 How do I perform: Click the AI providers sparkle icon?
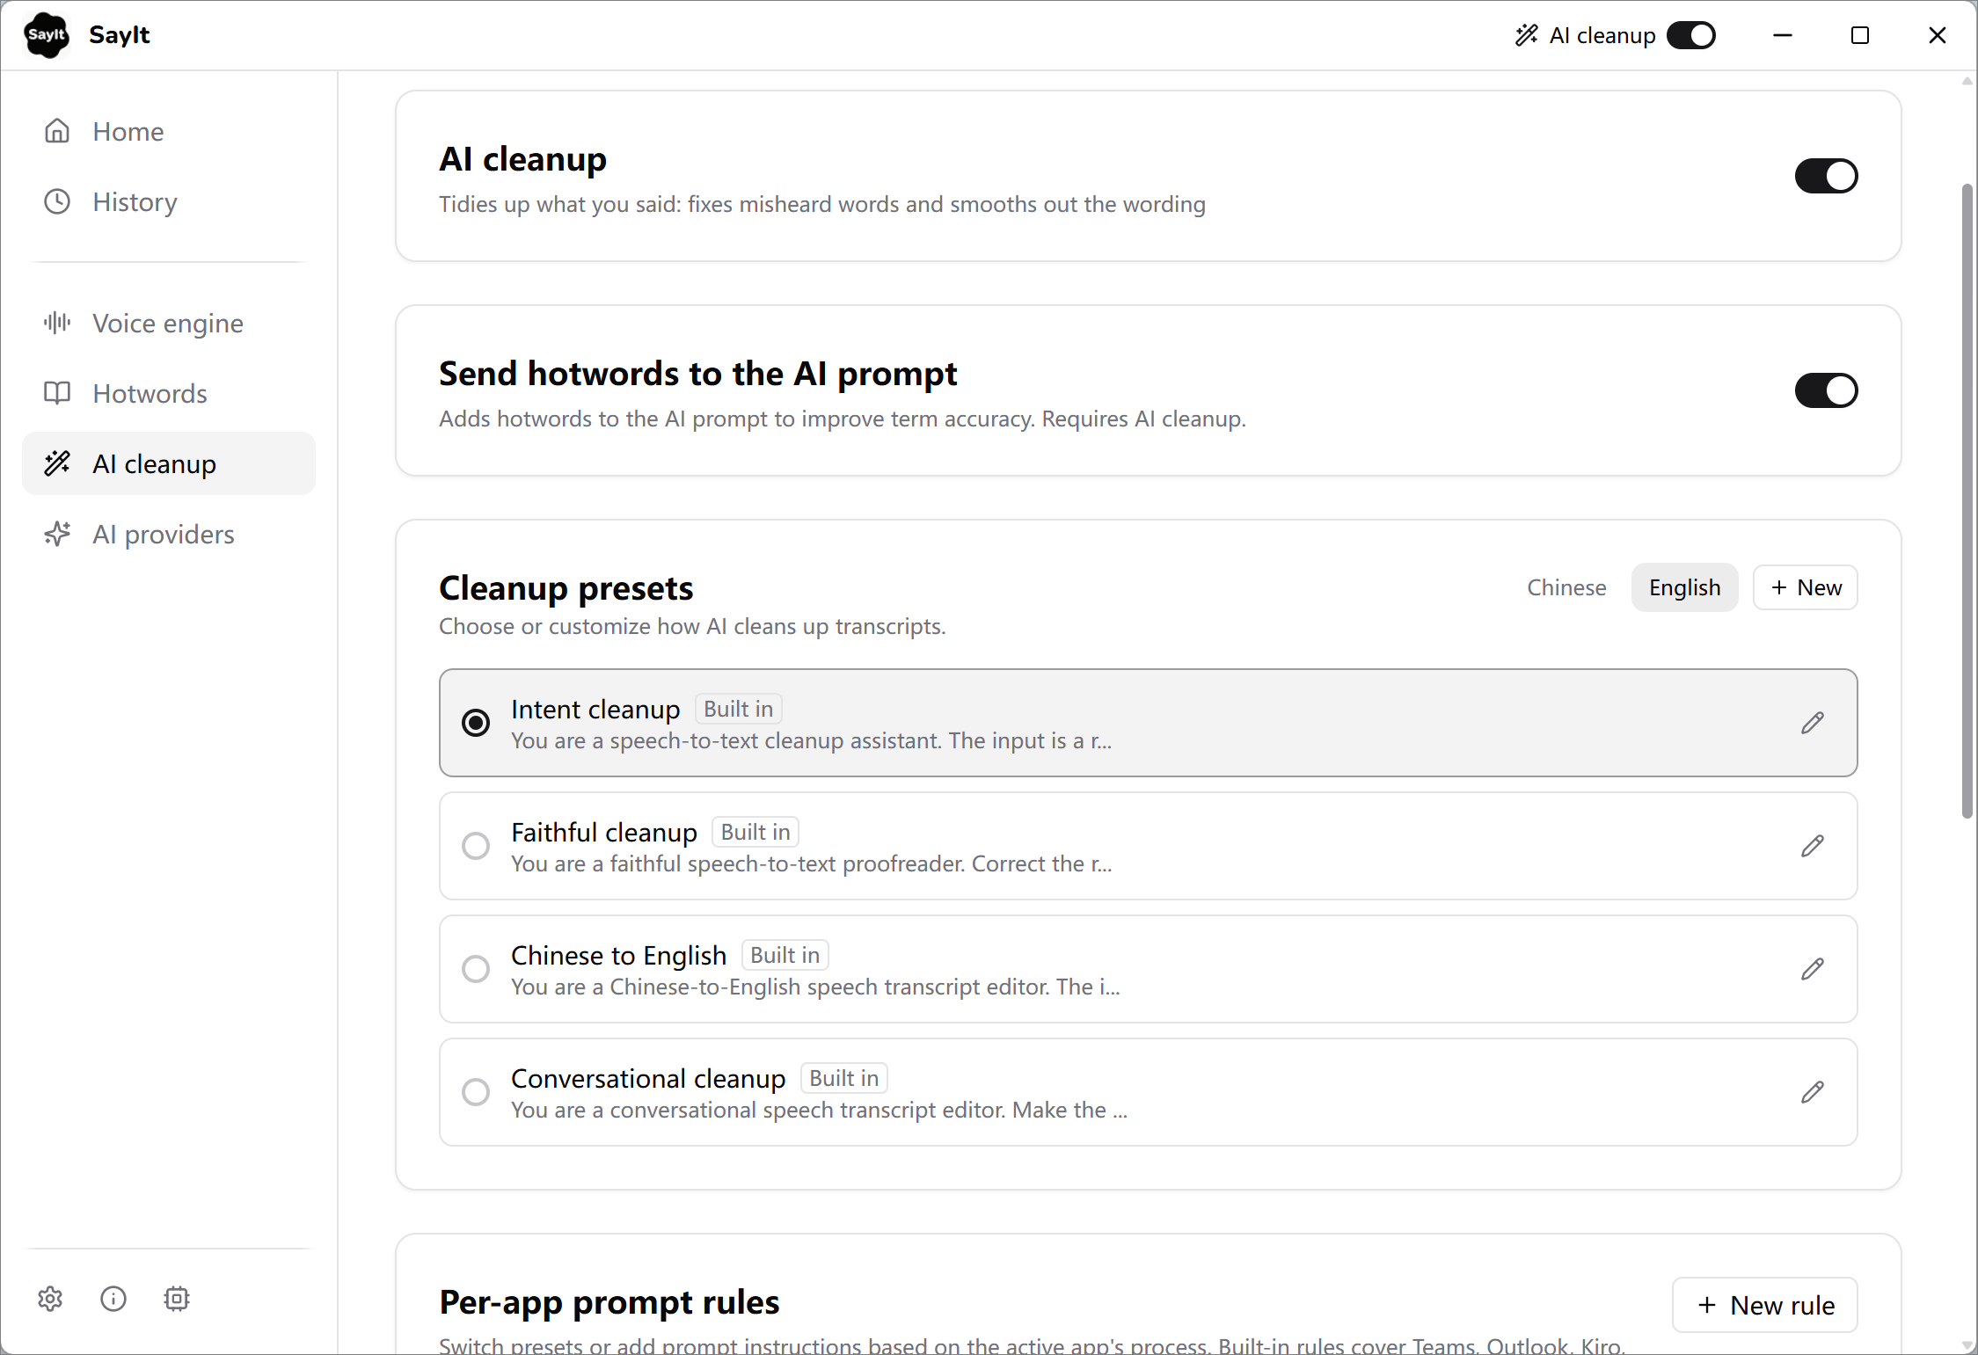click(x=57, y=534)
